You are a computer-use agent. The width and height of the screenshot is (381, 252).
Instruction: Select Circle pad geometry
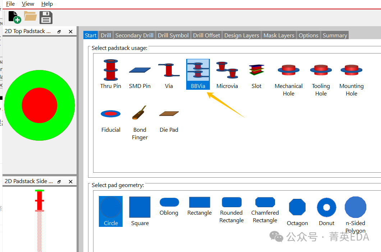coord(111,211)
